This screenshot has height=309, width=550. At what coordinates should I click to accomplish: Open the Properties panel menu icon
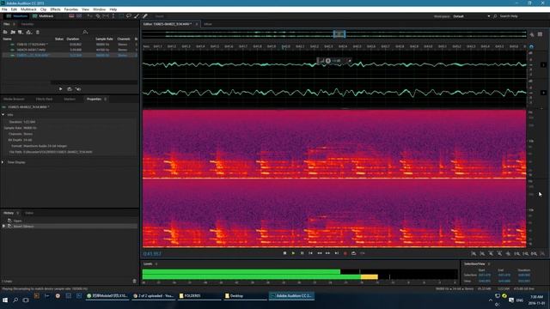(105, 100)
